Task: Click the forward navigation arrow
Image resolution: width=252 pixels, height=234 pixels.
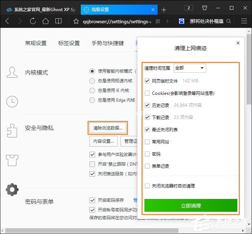Action: (20, 21)
